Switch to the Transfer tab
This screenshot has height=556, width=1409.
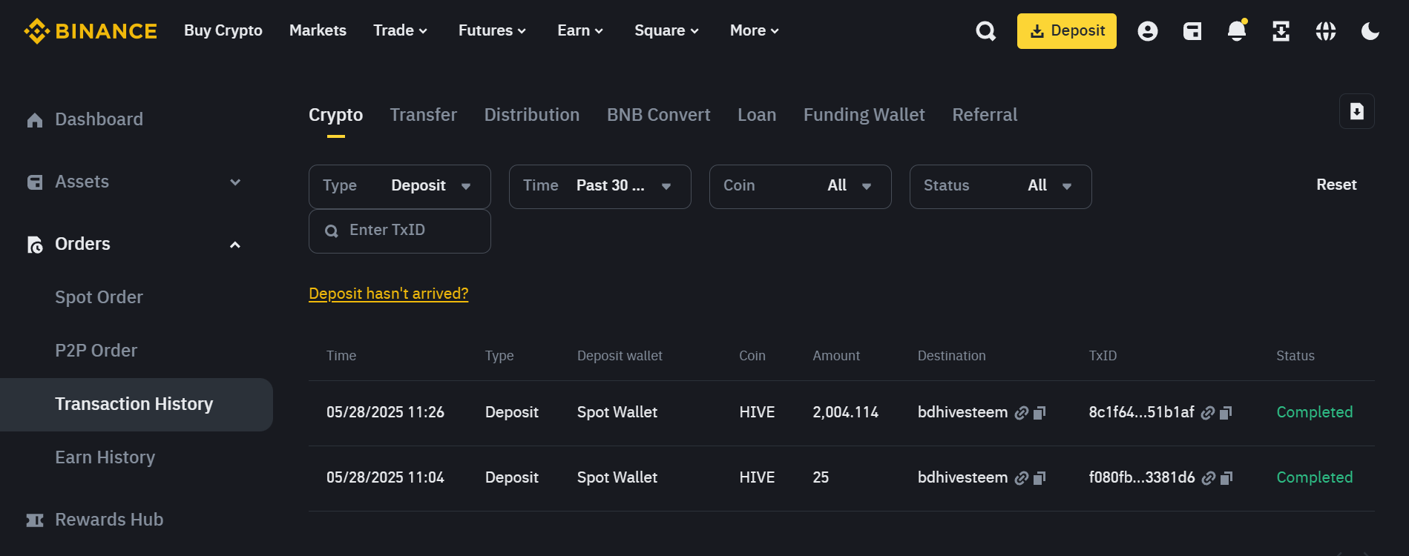(x=424, y=115)
